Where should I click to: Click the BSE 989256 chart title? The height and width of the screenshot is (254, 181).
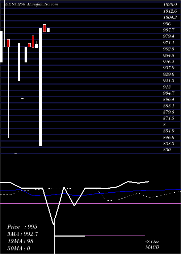[x=14, y=4]
